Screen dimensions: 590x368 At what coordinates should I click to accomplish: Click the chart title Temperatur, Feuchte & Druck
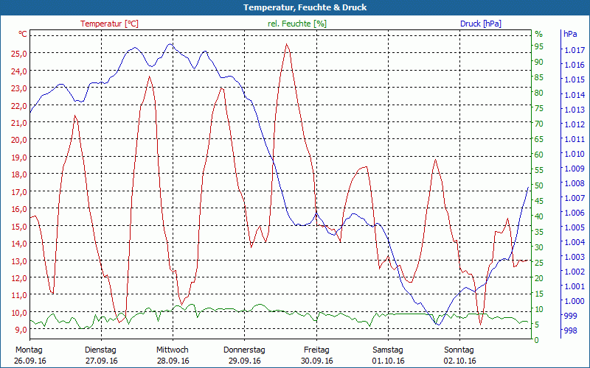click(294, 7)
